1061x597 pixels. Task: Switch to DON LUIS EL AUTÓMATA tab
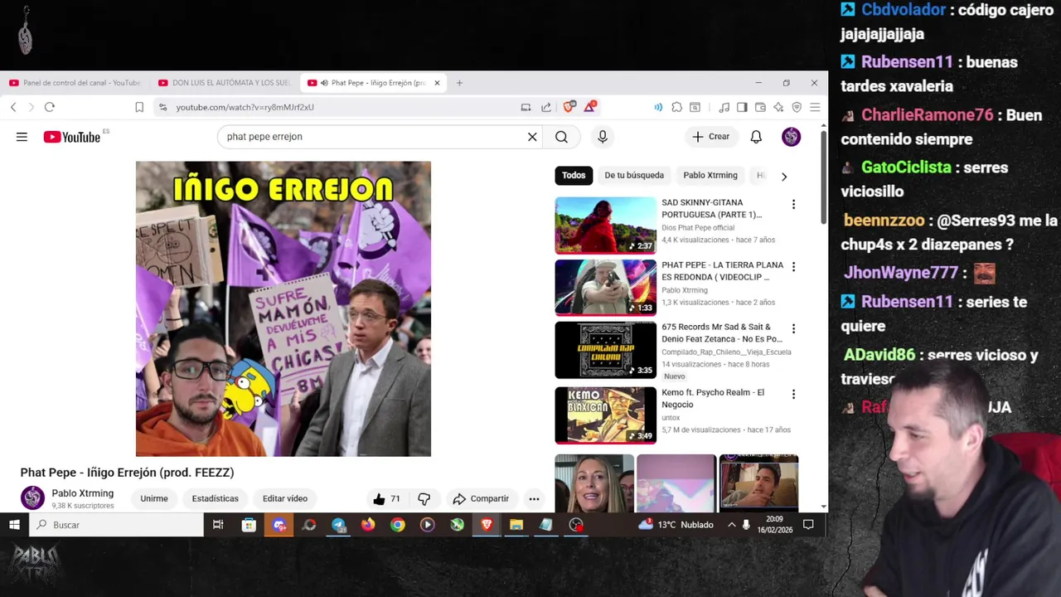point(225,83)
